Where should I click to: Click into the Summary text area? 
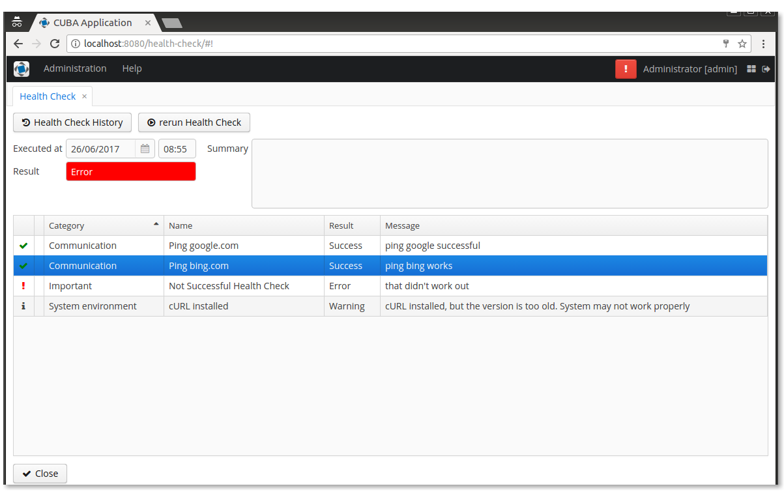[x=510, y=174]
